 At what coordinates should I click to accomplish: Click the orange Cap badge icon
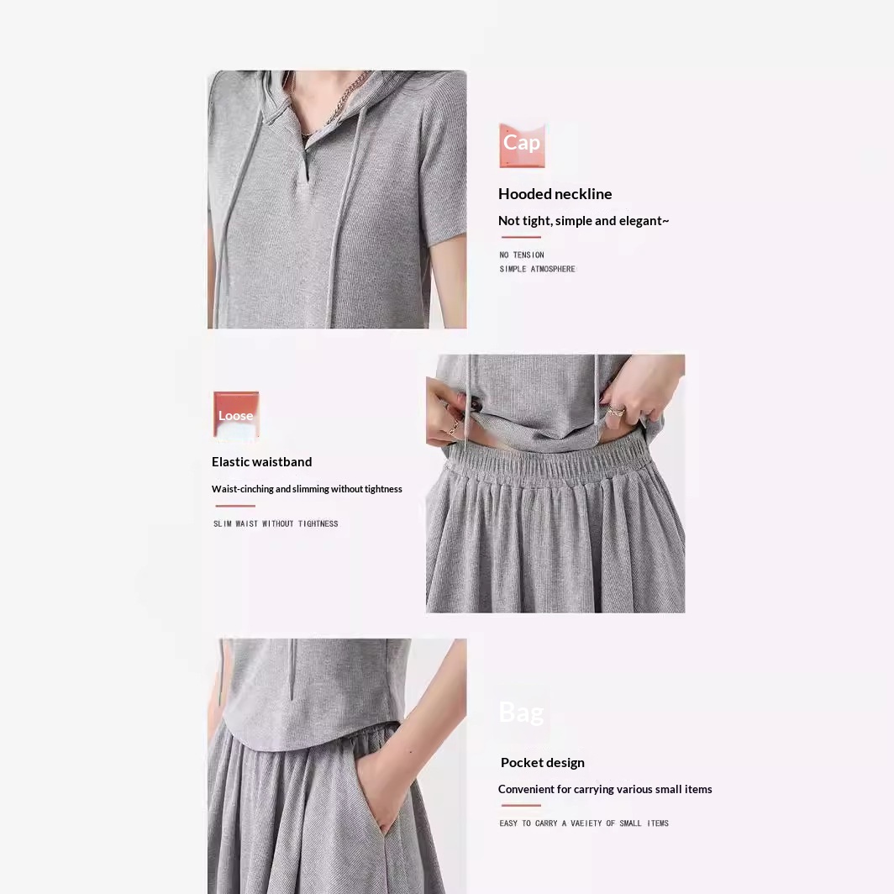(x=522, y=145)
